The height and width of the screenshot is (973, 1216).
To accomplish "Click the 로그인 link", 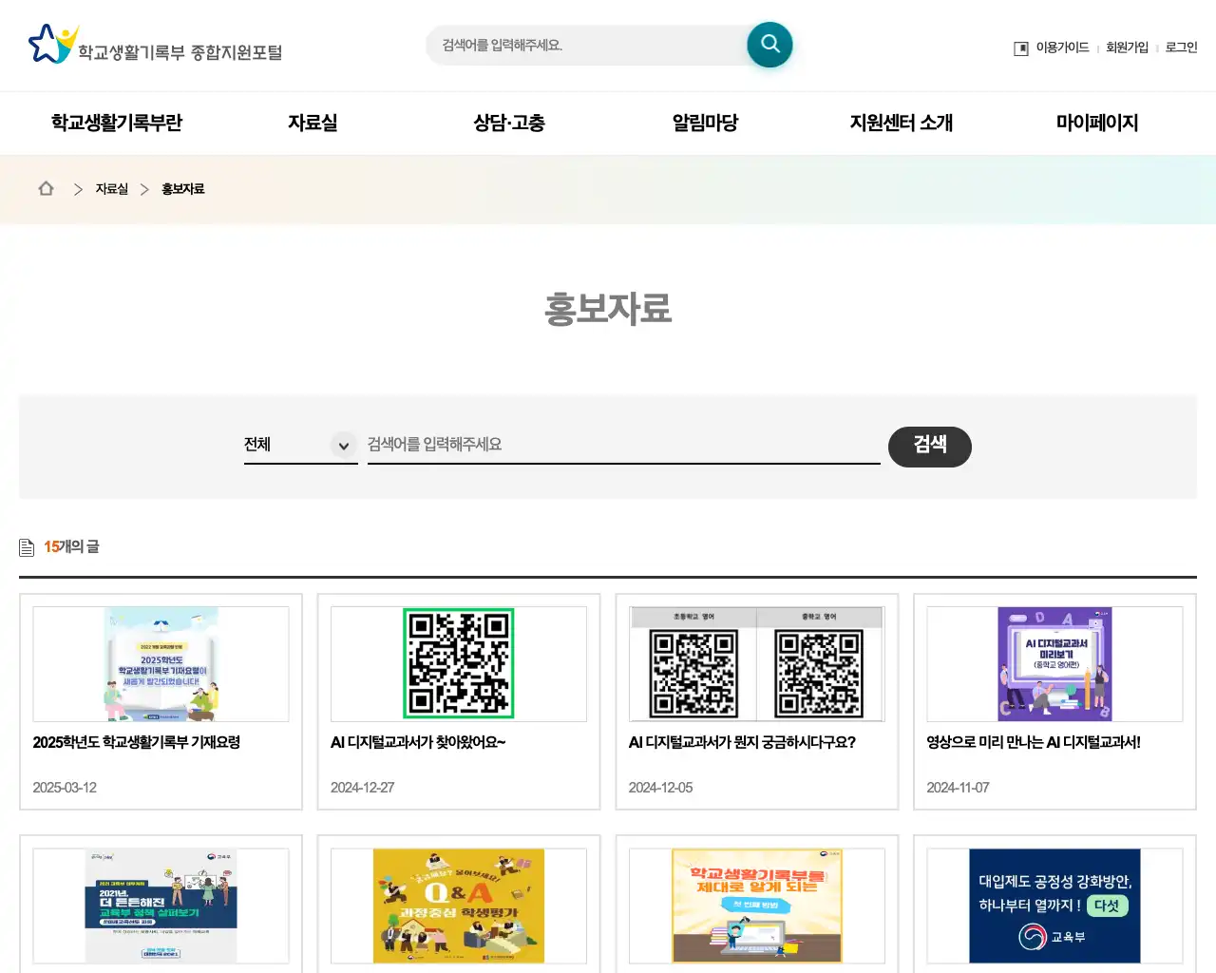I will pos(1181,48).
